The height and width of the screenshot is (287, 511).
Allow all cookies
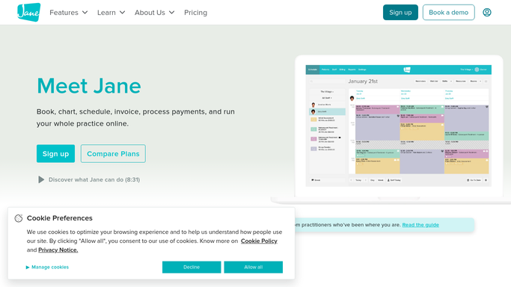pos(253,267)
